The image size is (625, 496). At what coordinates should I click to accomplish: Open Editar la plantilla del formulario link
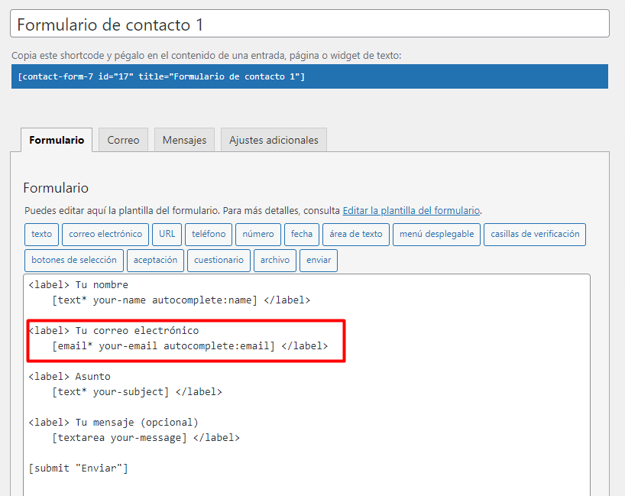pos(411,210)
